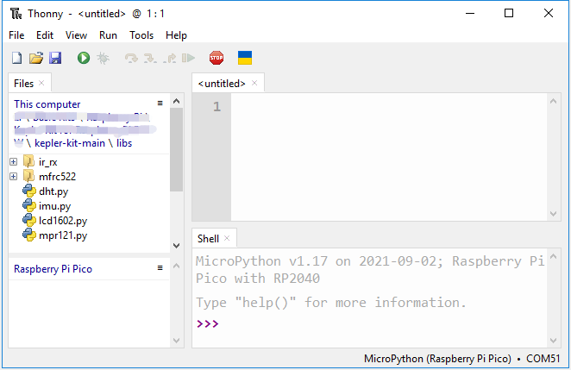Click the shell prompt >>> input line
571x370 pixels.
click(x=370, y=323)
